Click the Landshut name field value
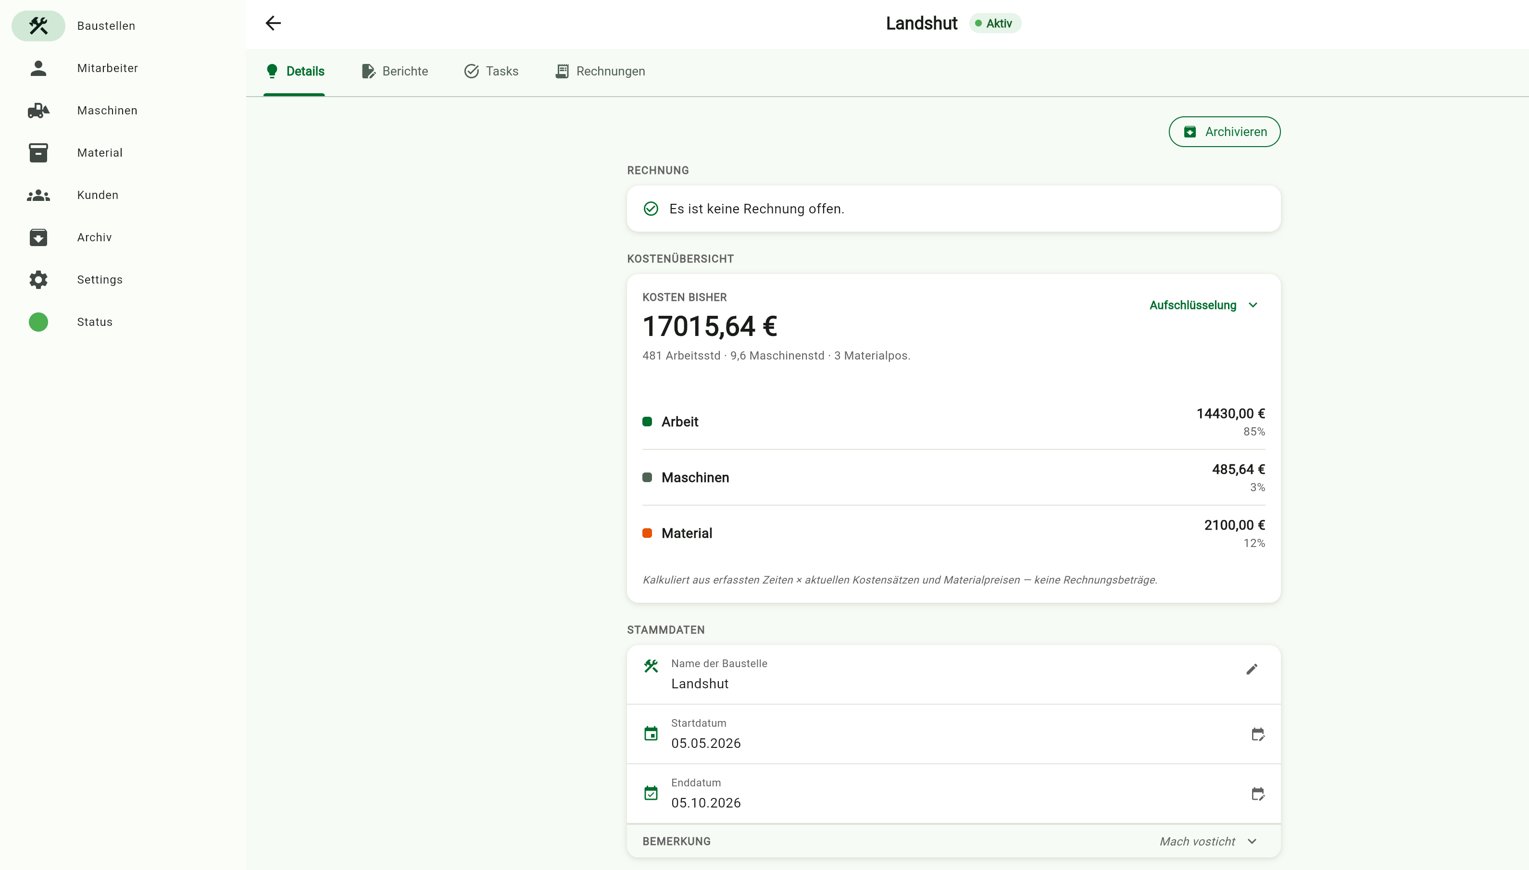The image size is (1529, 870). pyautogui.click(x=699, y=684)
